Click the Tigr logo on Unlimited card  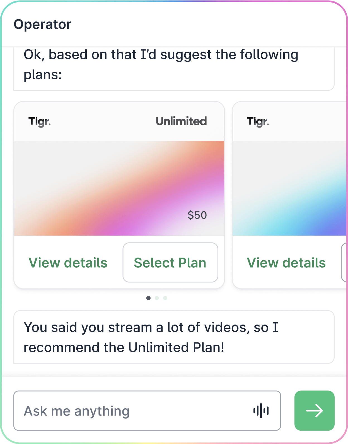coord(39,122)
